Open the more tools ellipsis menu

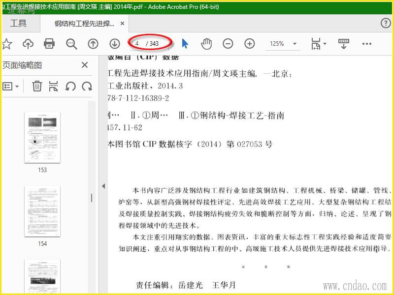click(366, 44)
